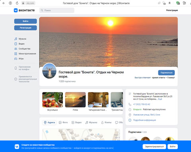Open address Львовская улица, 58к5, Сочи
Screen dimensions: 191x152
(146, 115)
